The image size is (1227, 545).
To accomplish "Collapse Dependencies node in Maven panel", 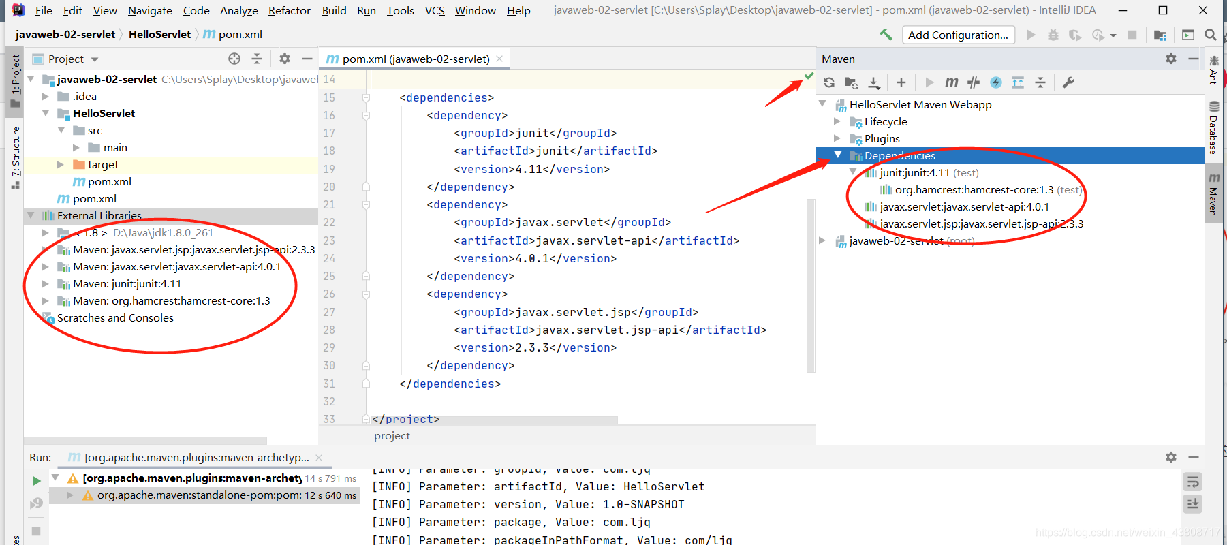I will pyautogui.click(x=837, y=155).
